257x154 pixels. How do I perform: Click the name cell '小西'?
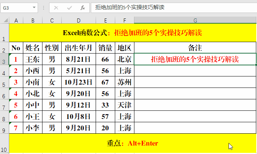33,71
